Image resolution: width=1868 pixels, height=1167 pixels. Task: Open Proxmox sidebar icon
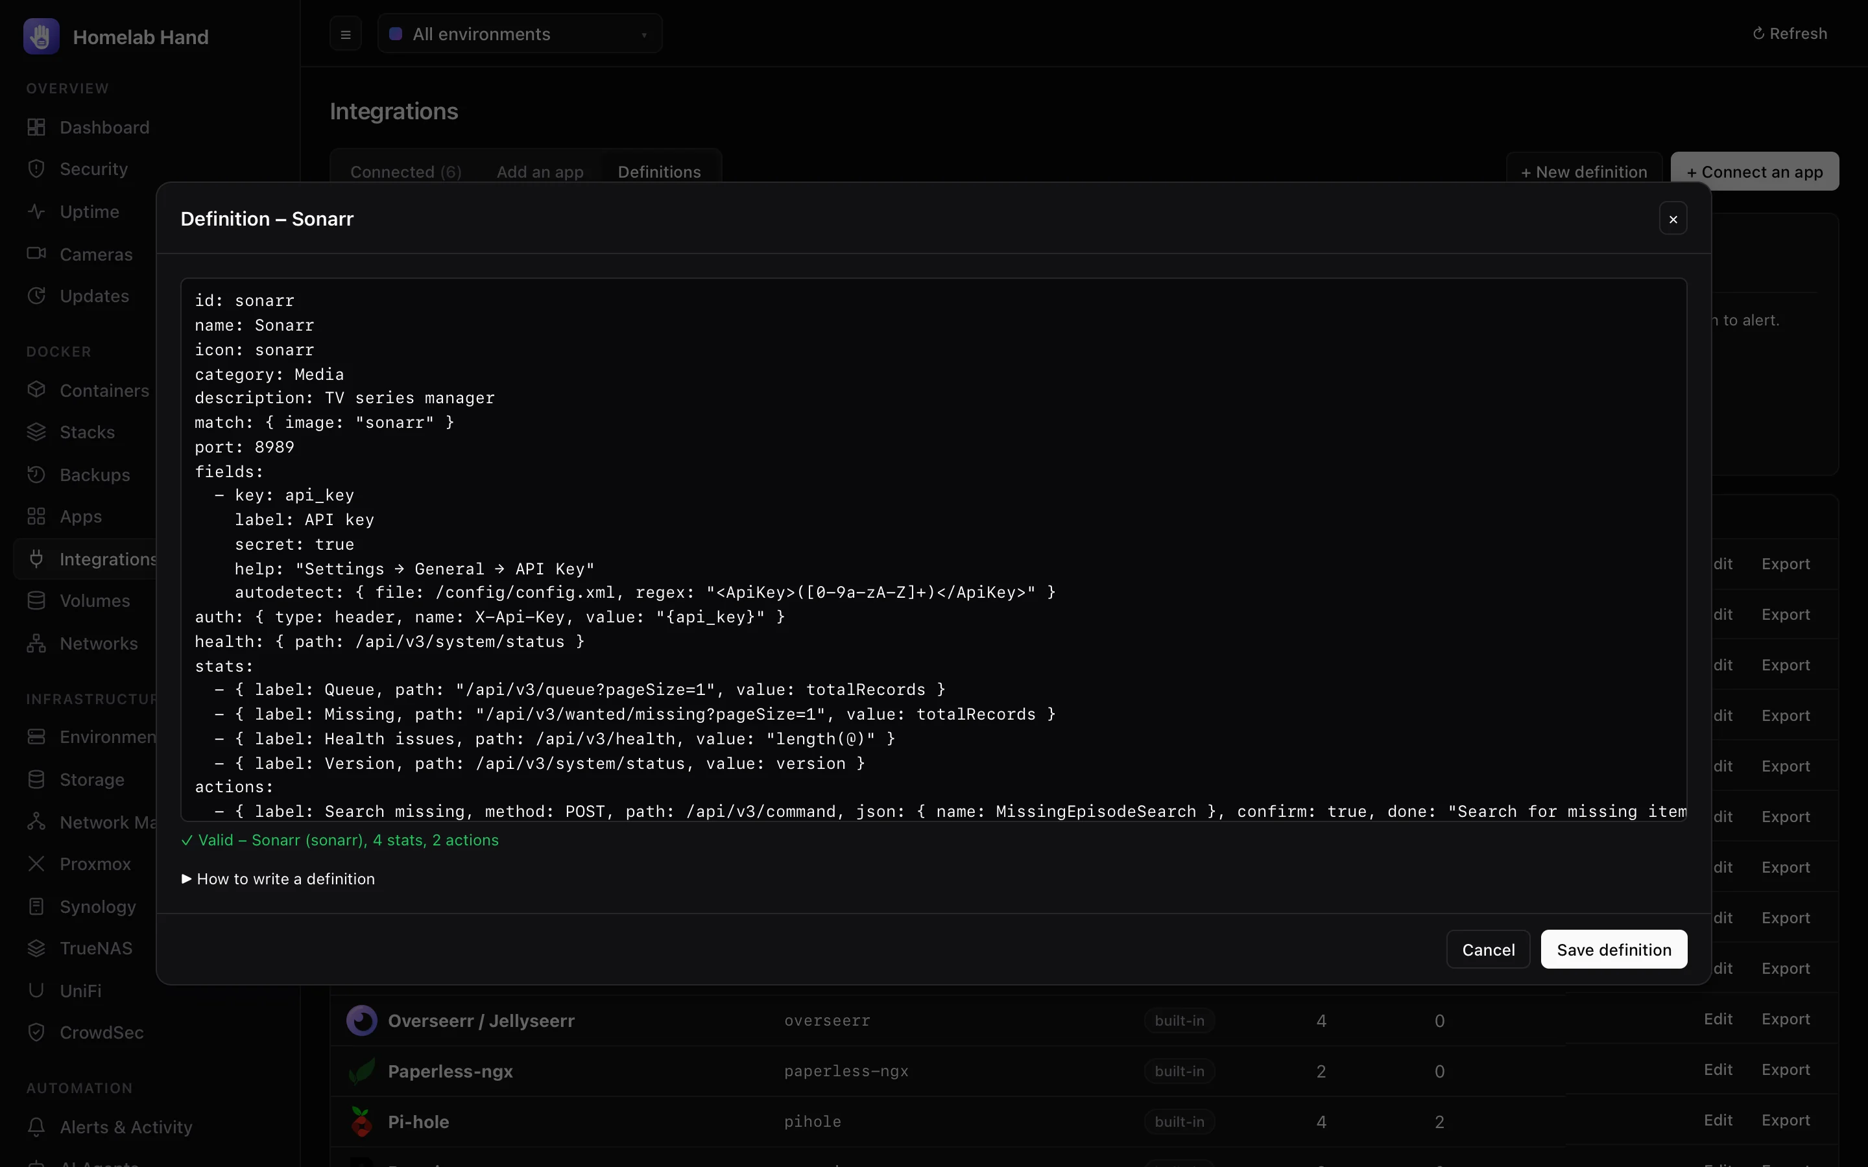pos(36,864)
